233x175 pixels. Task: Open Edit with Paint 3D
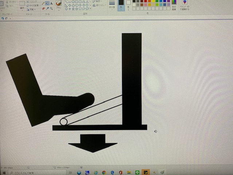point(185,5)
